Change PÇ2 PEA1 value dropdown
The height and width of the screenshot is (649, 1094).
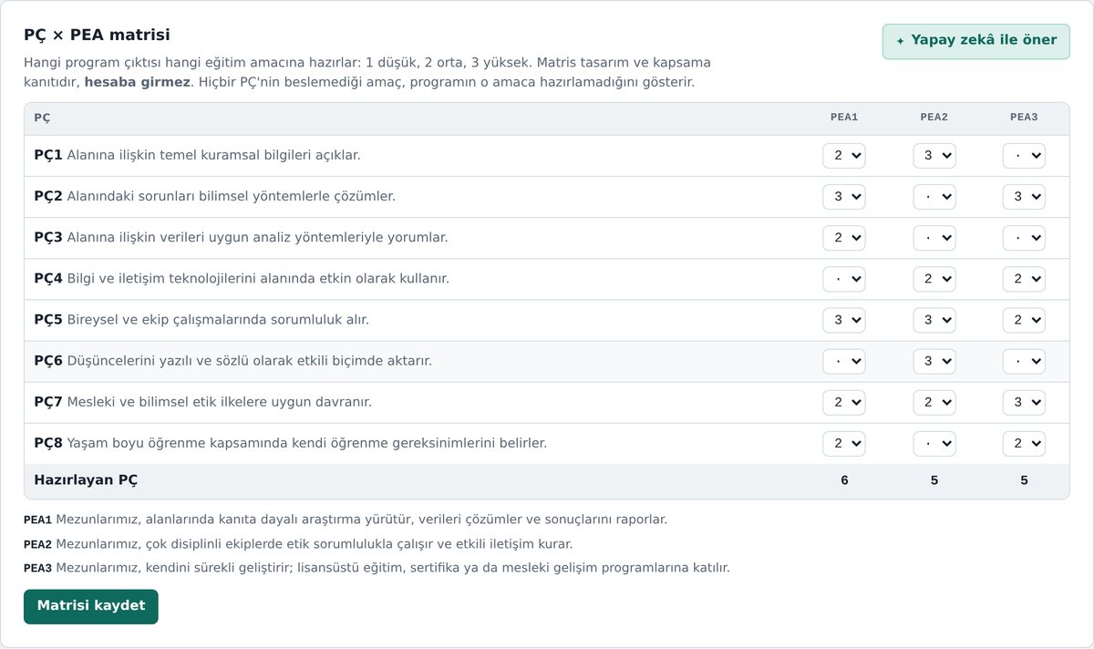(844, 197)
